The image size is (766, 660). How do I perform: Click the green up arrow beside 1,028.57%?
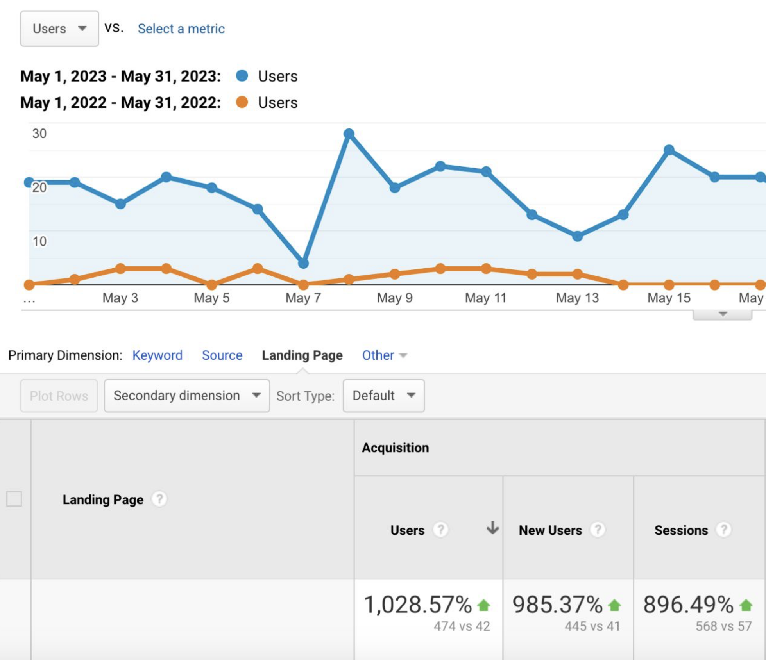pos(484,605)
